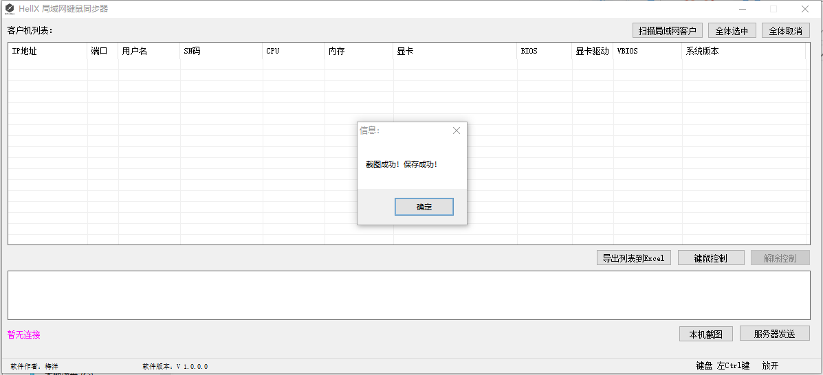Click the 服务器发送 send button
The width and height of the screenshot is (823, 375).
[x=775, y=334]
